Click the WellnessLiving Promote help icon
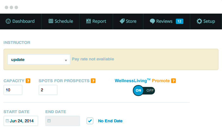222x134 pixels. point(173,81)
